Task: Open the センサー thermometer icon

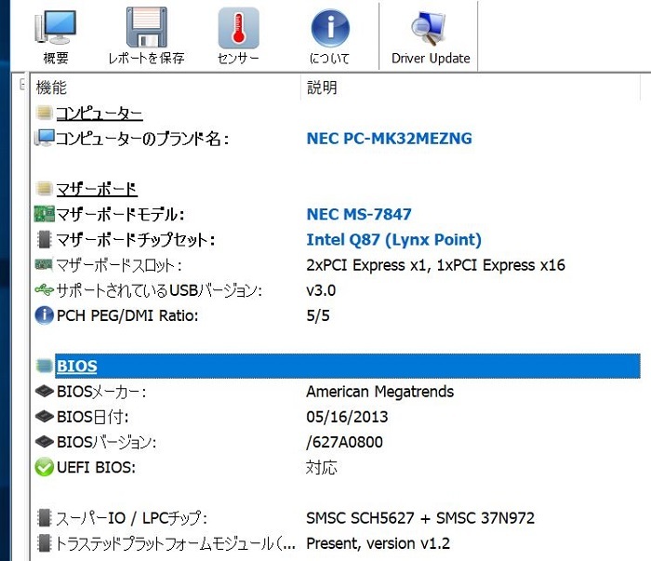Action: pos(238,28)
